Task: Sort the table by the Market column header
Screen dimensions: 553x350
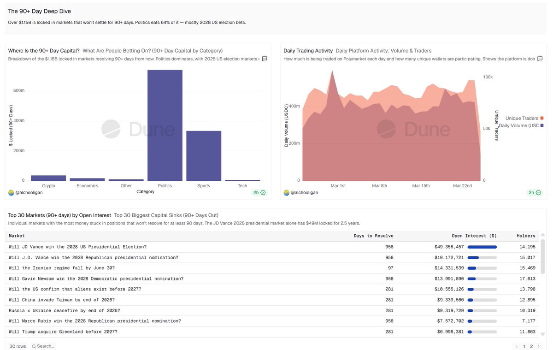Action: [17, 236]
